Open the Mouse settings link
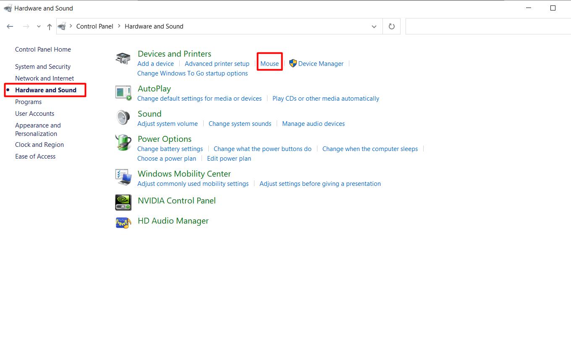Image resolution: width=571 pixels, height=357 pixels. (269, 64)
